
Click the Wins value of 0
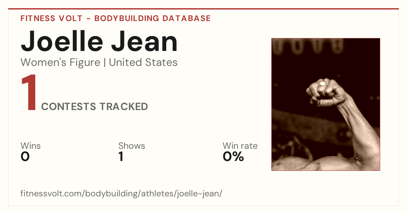pyautogui.click(x=25, y=157)
